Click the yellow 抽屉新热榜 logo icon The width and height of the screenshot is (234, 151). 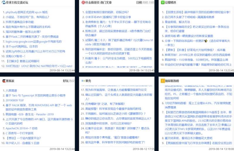point(163,80)
